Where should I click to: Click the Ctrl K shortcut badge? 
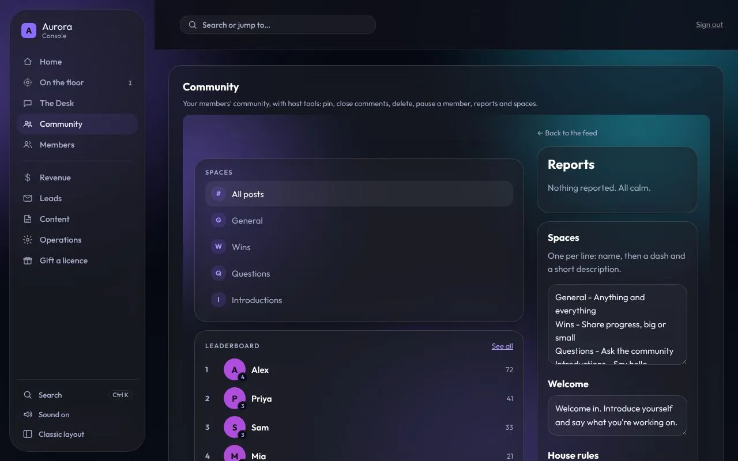(121, 395)
